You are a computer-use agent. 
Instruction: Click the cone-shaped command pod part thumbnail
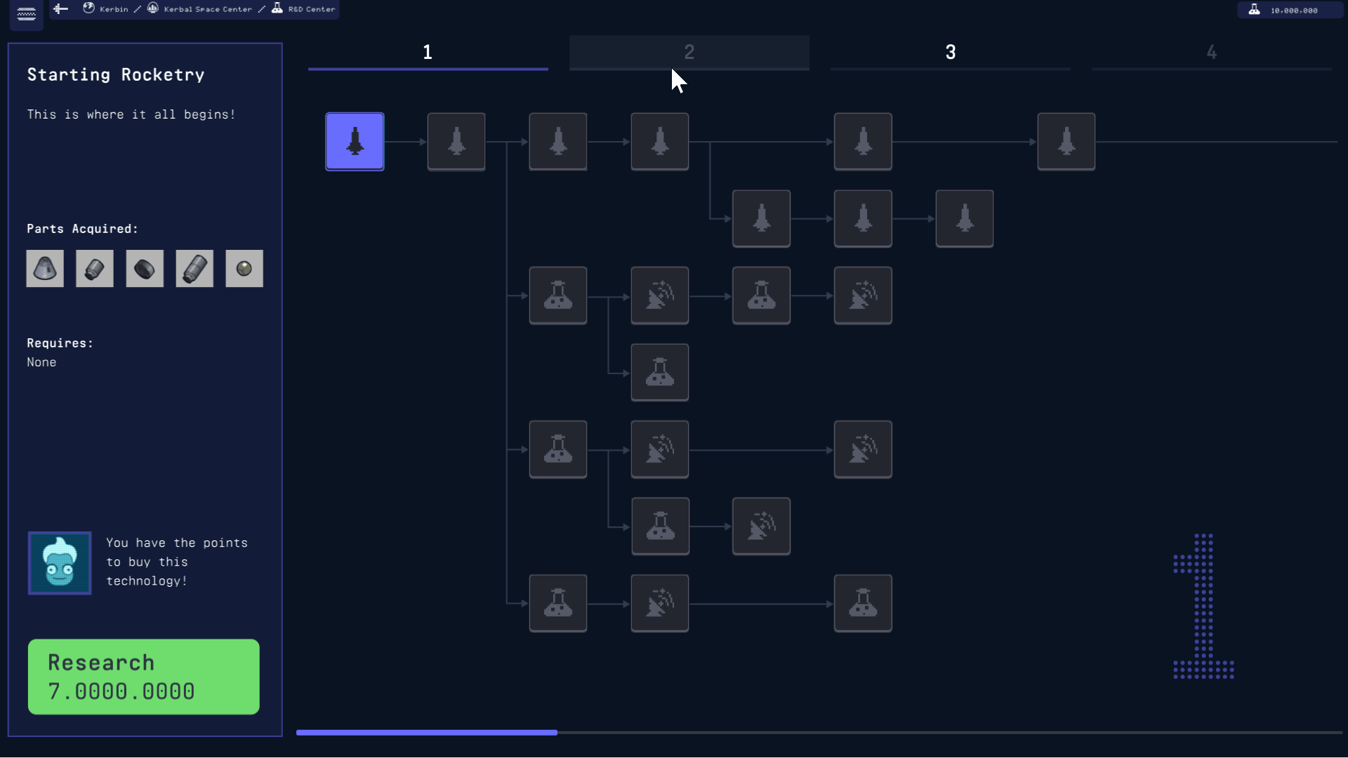pos(45,269)
